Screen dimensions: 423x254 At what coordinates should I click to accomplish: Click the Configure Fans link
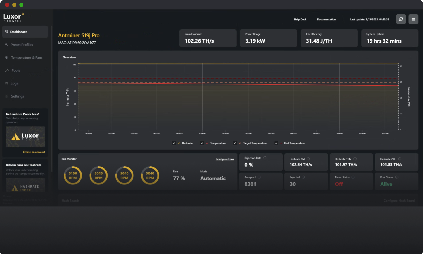point(224,159)
